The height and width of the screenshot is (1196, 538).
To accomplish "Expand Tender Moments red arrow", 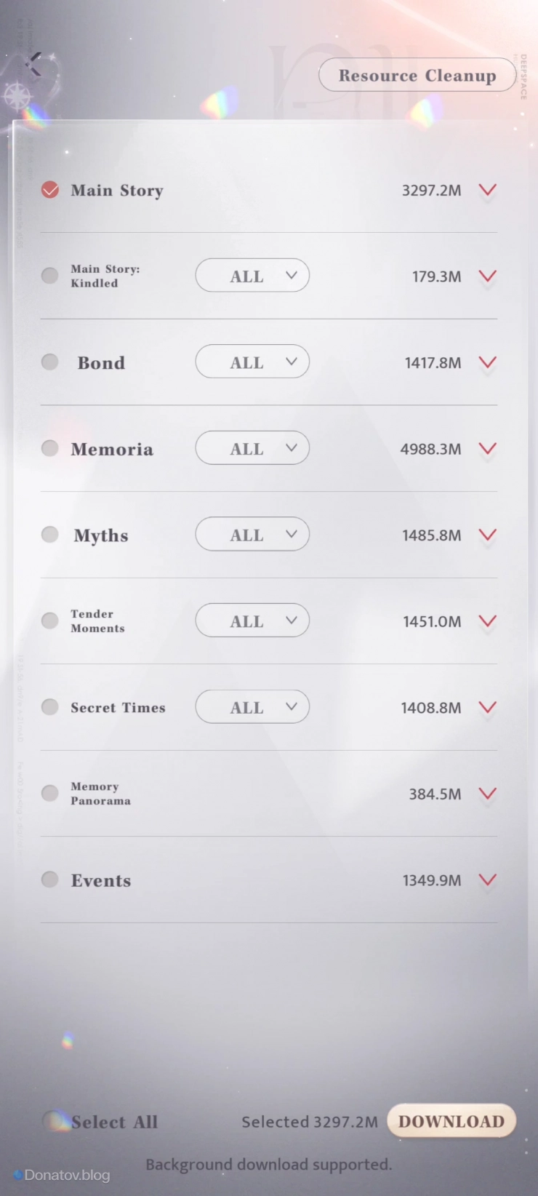I will click(x=488, y=621).
